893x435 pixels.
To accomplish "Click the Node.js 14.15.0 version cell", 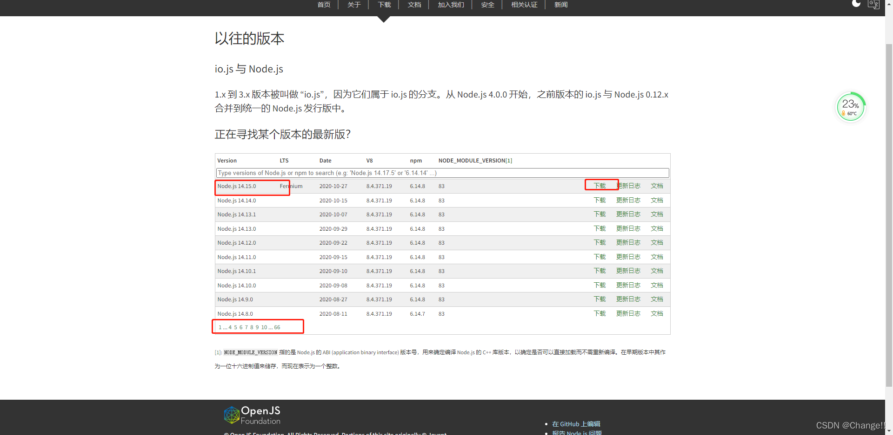I will 237,186.
